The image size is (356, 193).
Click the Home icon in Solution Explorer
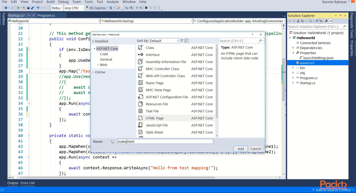tap(298, 21)
